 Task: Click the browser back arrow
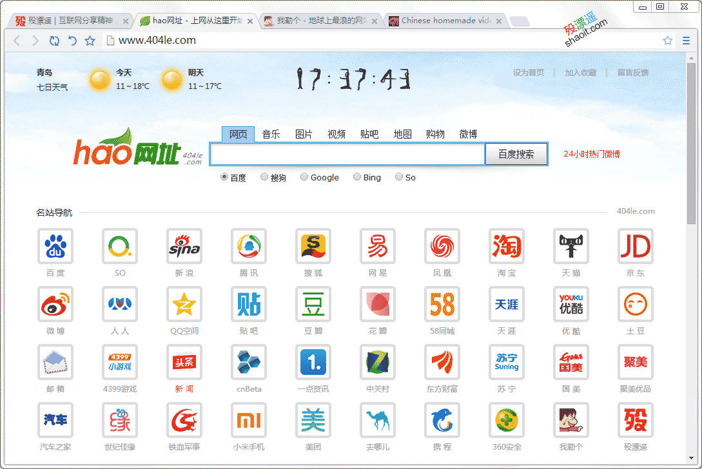click(x=17, y=41)
